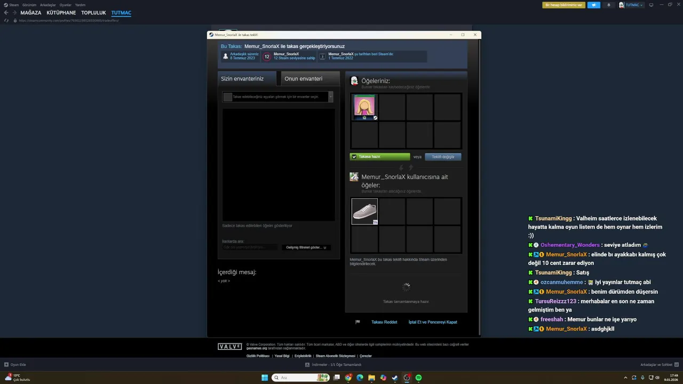Viewport: 683px width, 384px height.
Task: Click the Steam URL address bar
Action: (x=69, y=20)
